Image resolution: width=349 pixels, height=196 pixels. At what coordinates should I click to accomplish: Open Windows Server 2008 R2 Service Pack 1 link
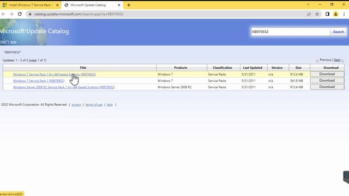coord(64,87)
